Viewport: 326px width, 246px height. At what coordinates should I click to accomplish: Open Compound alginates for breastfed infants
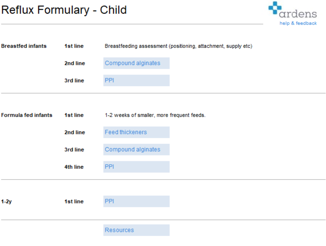[136, 63]
